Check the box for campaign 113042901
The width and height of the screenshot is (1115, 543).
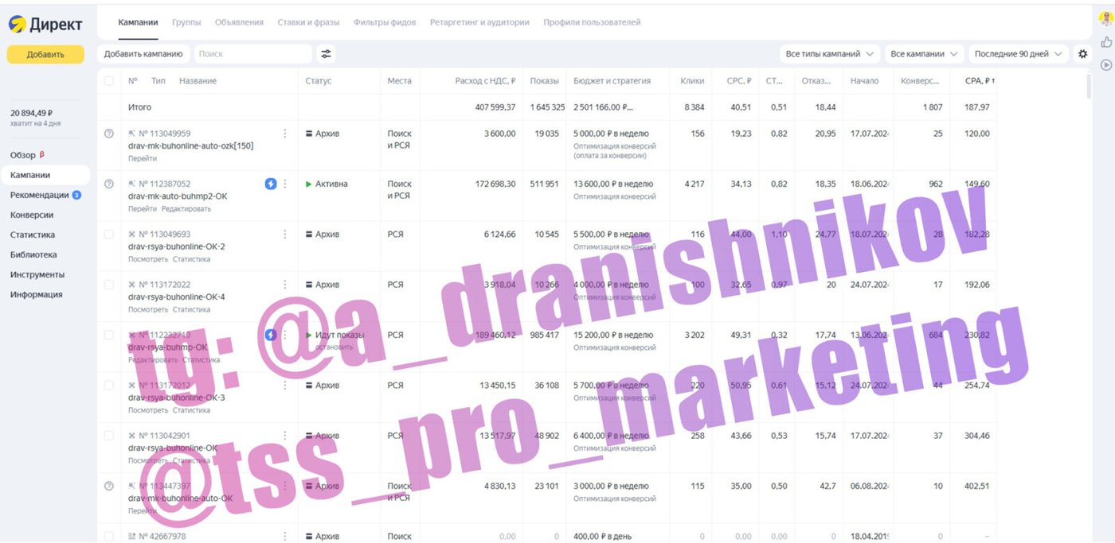(109, 436)
